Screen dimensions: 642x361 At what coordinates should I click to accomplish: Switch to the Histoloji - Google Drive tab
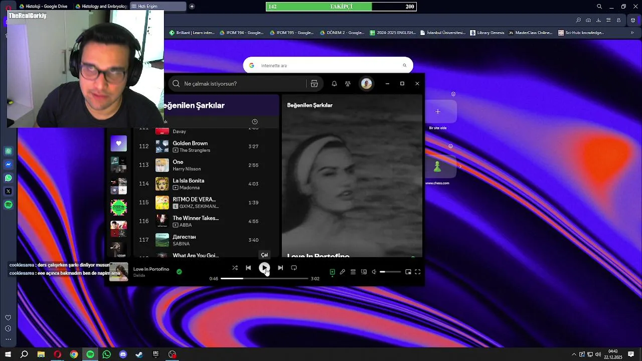pos(43,7)
